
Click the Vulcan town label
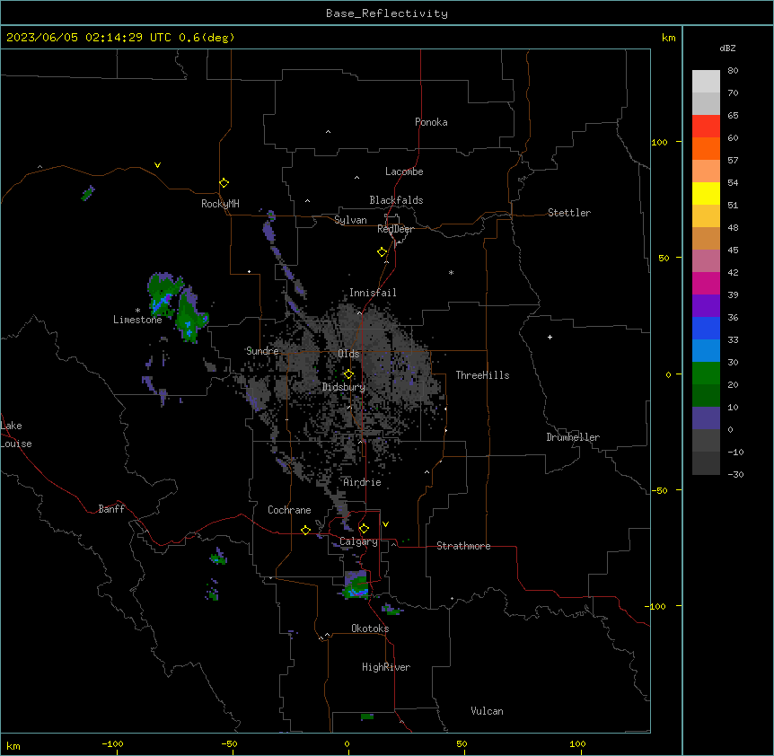tap(488, 711)
